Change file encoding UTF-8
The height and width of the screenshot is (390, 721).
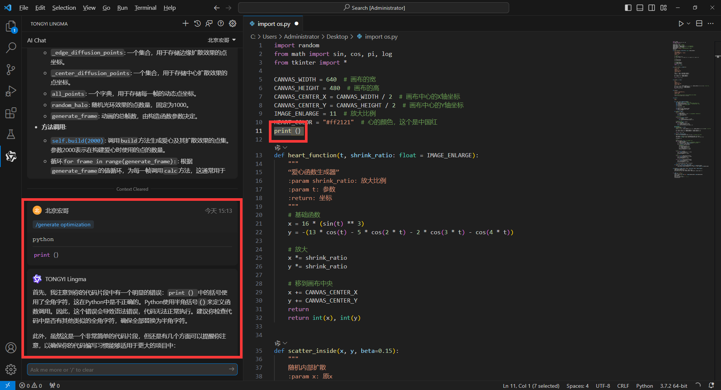pos(603,385)
